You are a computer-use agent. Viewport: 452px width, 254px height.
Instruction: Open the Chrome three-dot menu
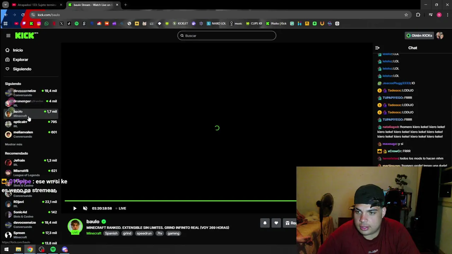click(x=448, y=15)
